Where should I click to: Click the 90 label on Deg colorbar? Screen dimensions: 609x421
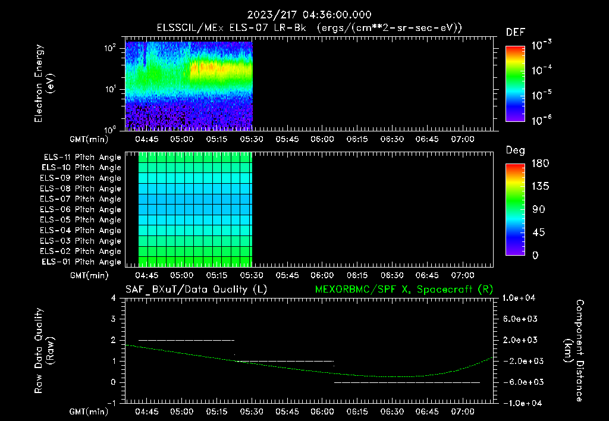539,209
